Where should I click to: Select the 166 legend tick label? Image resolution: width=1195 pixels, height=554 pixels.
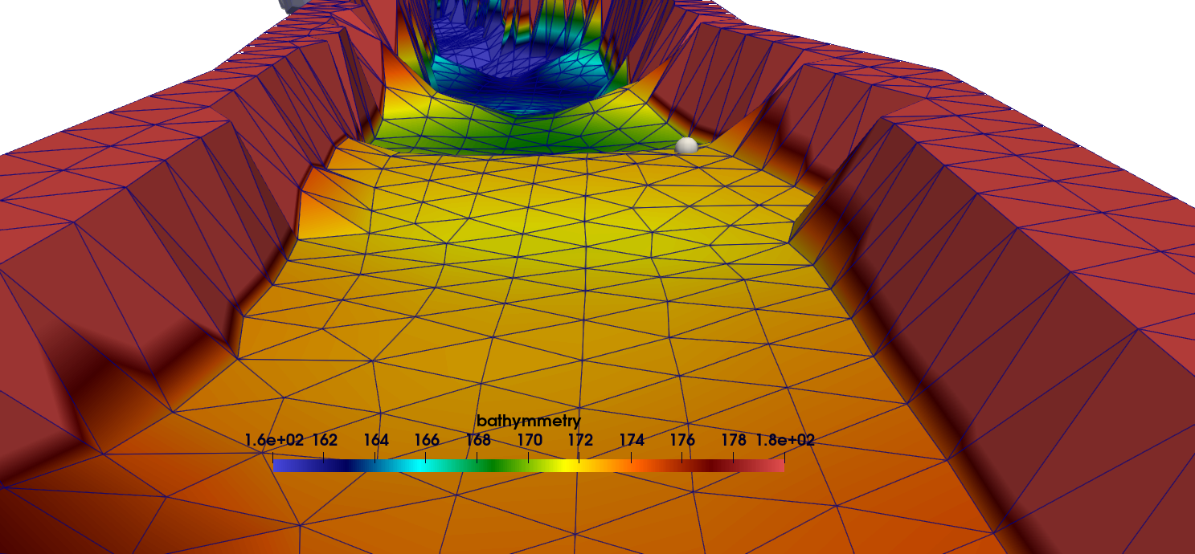click(427, 440)
